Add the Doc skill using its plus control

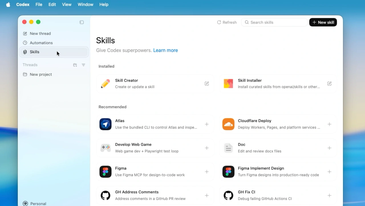(x=329, y=148)
